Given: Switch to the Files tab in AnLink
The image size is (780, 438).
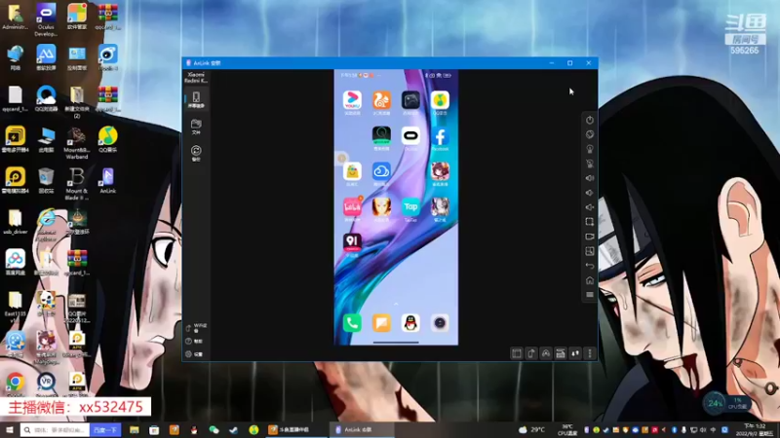Looking at the screenshot, I should point(196,127).
